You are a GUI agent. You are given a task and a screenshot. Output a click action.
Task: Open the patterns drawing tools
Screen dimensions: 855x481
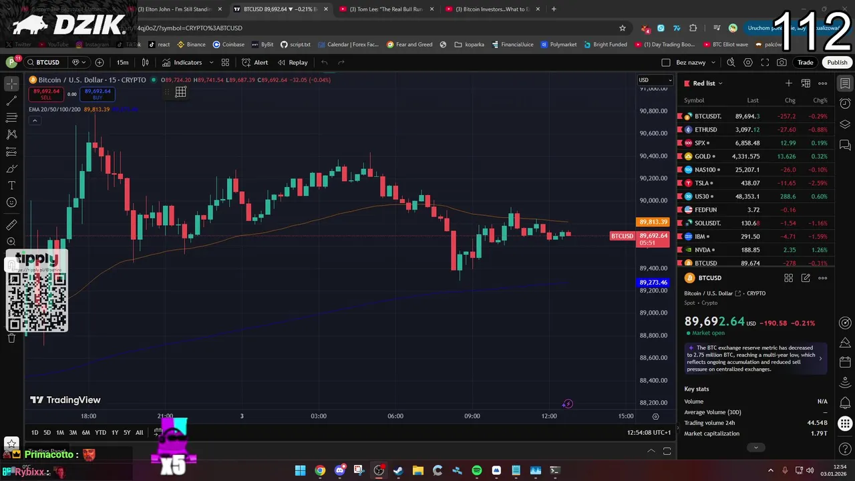tap(12, 134)
